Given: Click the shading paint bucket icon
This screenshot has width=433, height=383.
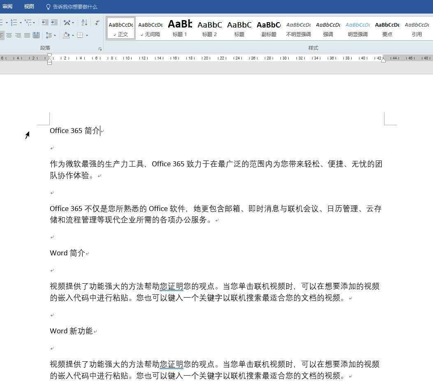Looking at the screenshot, I should (66, 35).
